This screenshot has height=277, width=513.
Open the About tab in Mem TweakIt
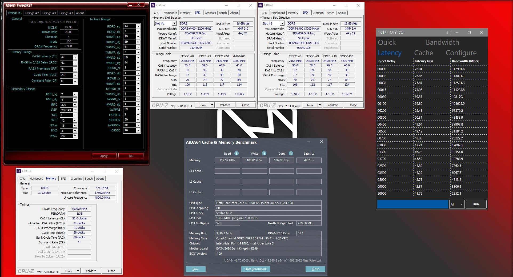(80, 13)
